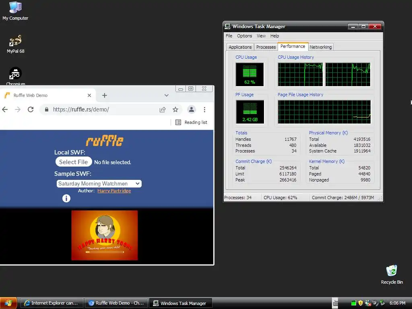Click Page File Usage History graph
The width and height of the screenshot is (412, 309).
coord(324,112)
